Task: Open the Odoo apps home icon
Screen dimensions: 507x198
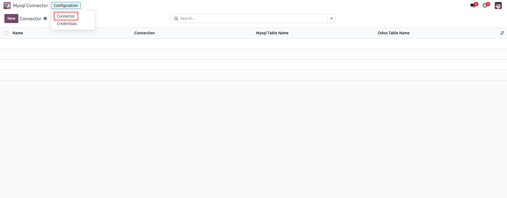Action: [x=7, y=5]
